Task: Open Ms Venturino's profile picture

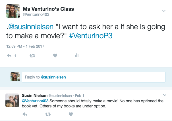Action: (x=13, y=11)
